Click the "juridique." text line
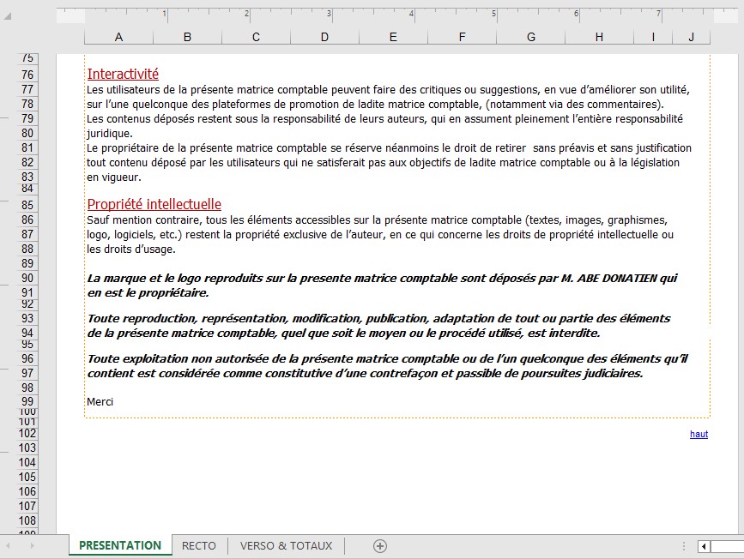This screenshot has height=559, width=744. coord(110,134)
